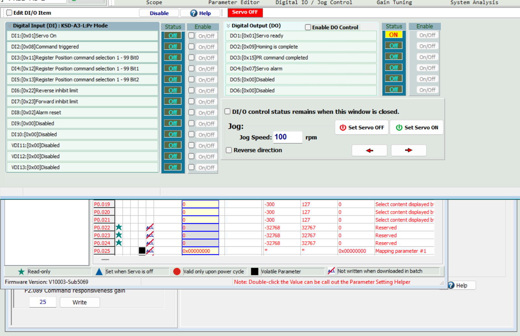
Task: Click the DI1 Servo On status Off indicator
Action: 173,36
